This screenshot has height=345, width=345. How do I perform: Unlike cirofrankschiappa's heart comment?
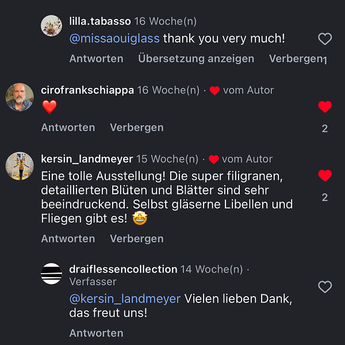(x=325, y=106)
